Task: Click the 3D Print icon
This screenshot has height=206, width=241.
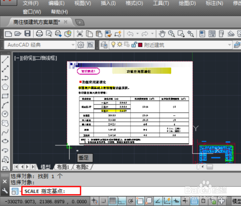Action: tap(68, 34)
